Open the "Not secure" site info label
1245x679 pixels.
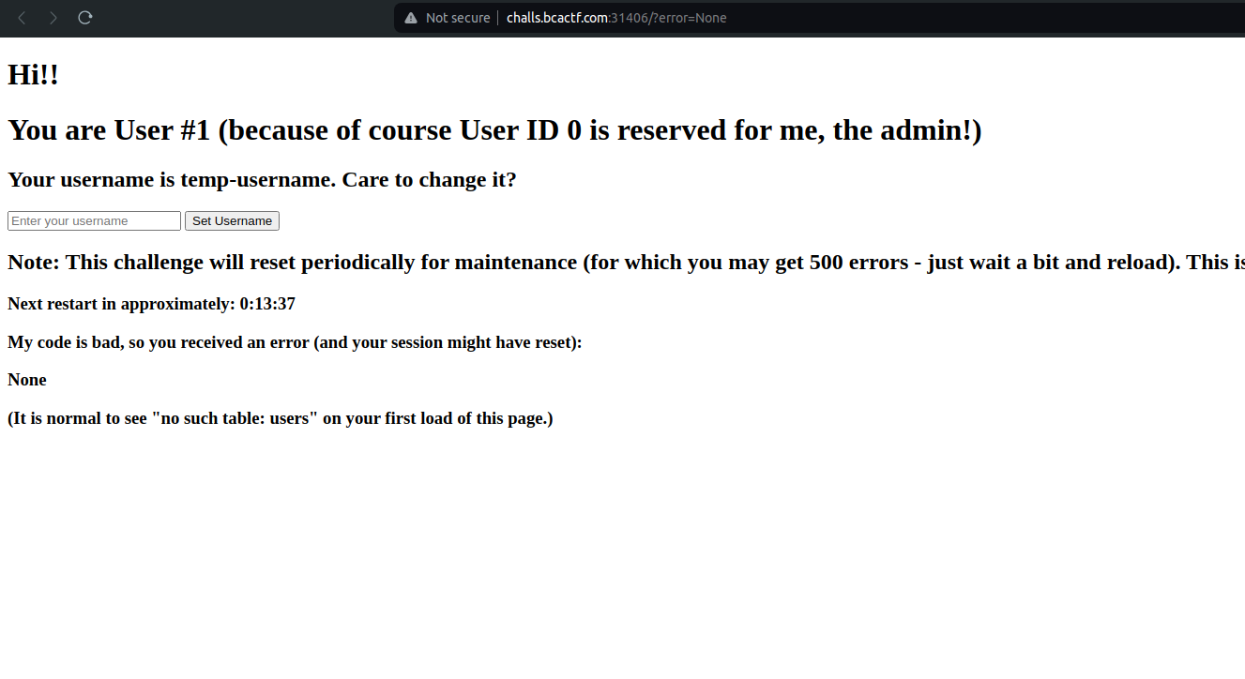click(x=457, y=18)
